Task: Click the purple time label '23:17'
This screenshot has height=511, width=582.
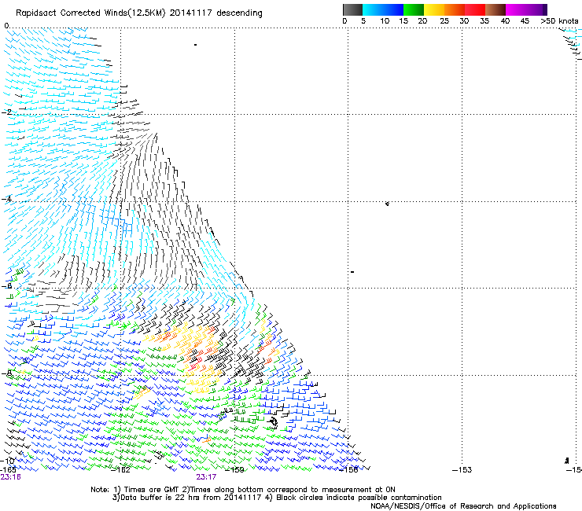Action: tap(206, 477)
